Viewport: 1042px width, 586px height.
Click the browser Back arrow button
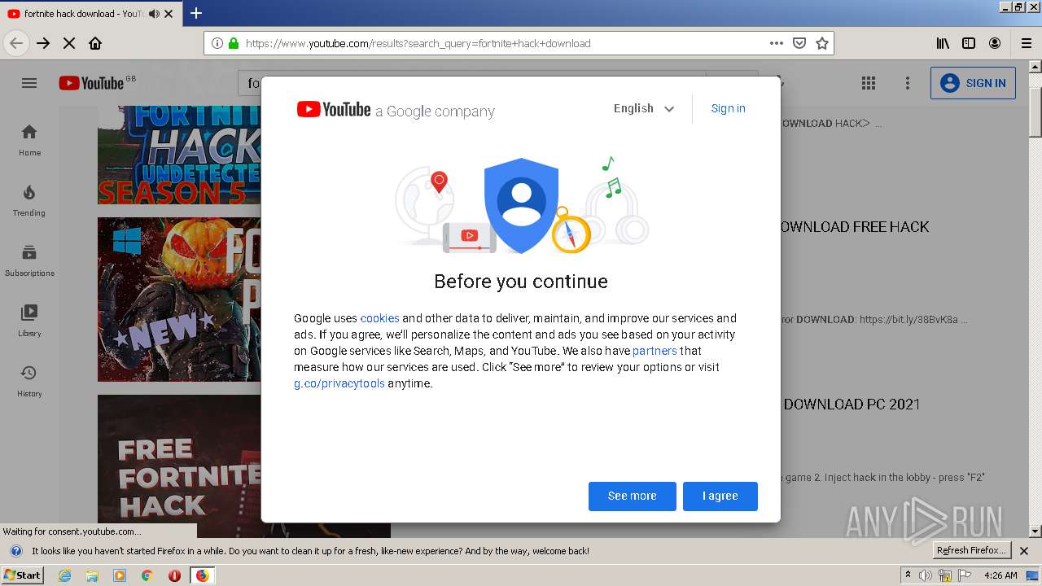coord(16,43)
